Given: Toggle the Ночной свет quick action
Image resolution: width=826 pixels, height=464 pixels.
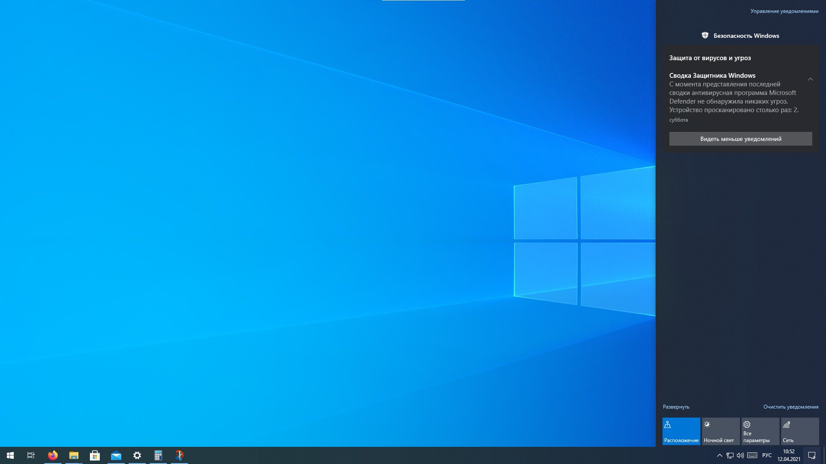Looking at the screenshot, I should pyautogui.click(x=721, y=431).
